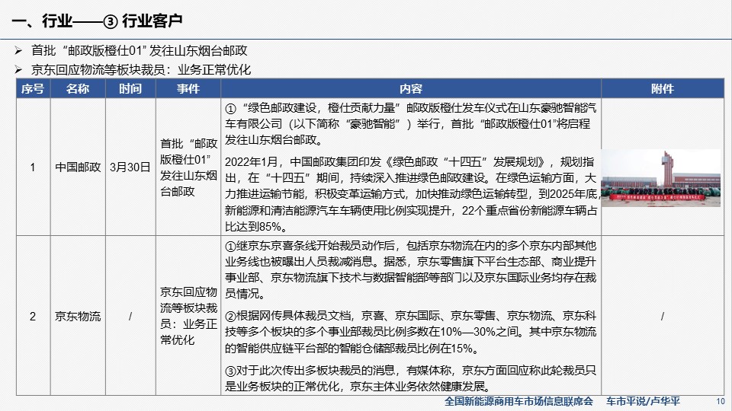This screenshot has width=732, height=411.
Task: Click the event cell 首批"邮政版橙仕01"发往山东烟台邮政
Action: (188, 167)
